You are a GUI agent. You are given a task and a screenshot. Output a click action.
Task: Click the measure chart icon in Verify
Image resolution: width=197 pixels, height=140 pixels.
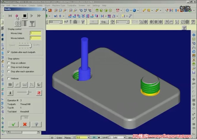pos(25,85)
